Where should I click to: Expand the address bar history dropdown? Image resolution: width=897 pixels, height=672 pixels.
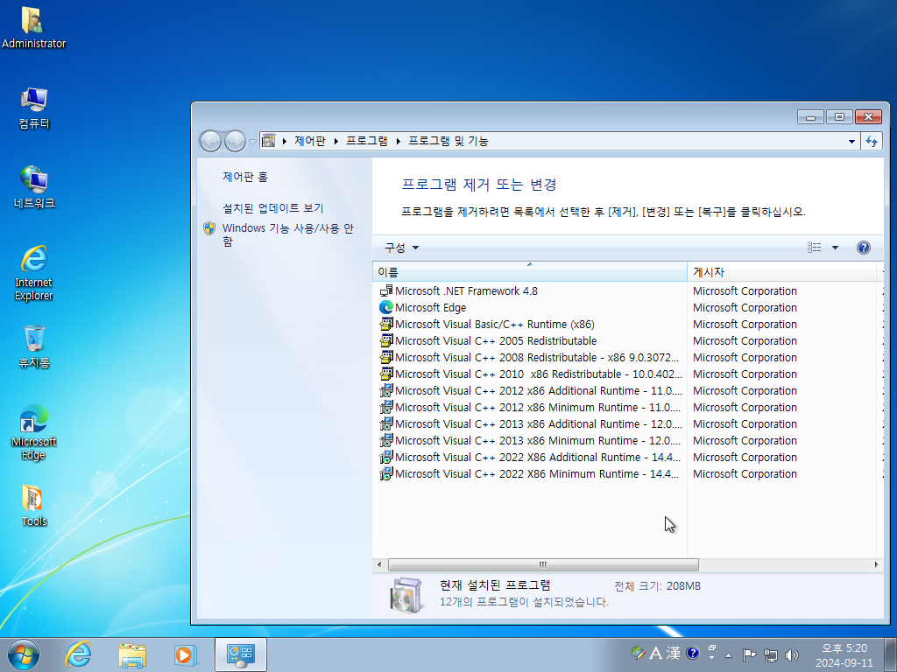pyautogui.click(x=851, y=141)
